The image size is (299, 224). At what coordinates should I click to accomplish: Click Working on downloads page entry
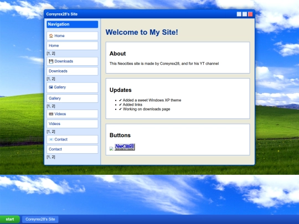point(145,109)
